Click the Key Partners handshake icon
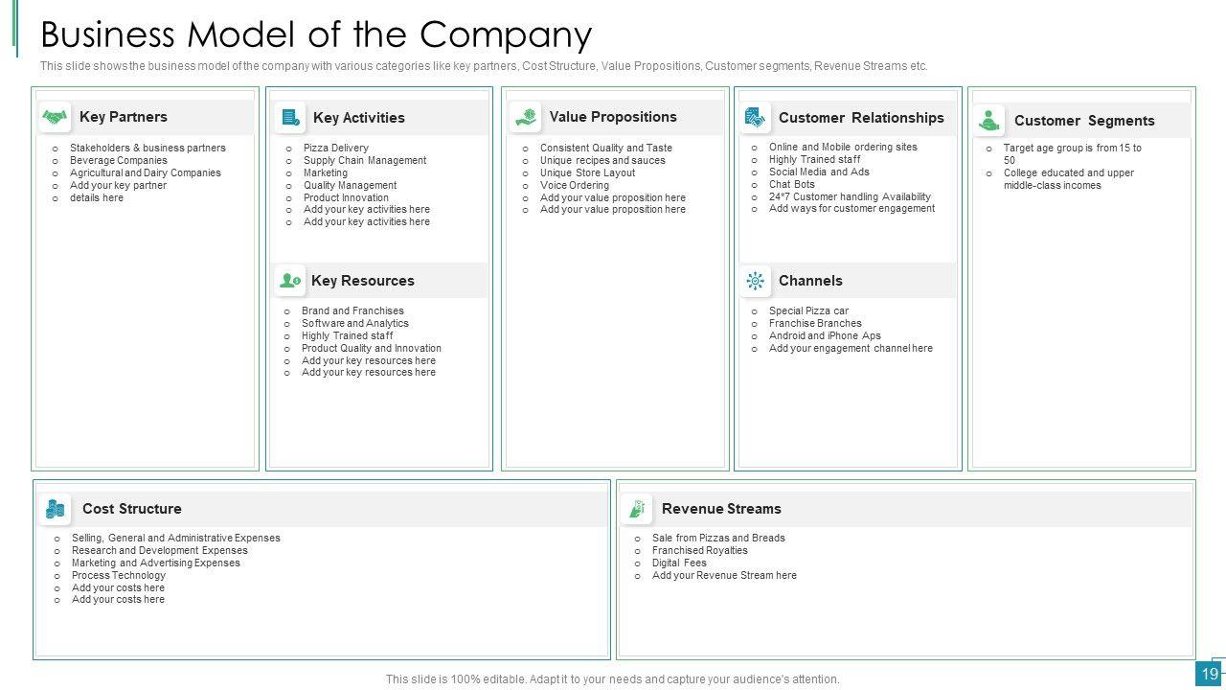Image resolution: width=1226 pixels, height=690 pixels. point(56,117)
